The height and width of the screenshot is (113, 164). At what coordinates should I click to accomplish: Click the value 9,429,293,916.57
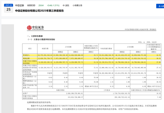(x=45, y=68)
